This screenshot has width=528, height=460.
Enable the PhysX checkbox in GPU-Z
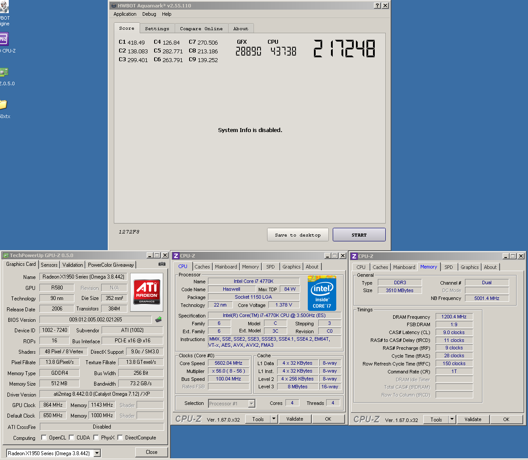coord(95,437)
